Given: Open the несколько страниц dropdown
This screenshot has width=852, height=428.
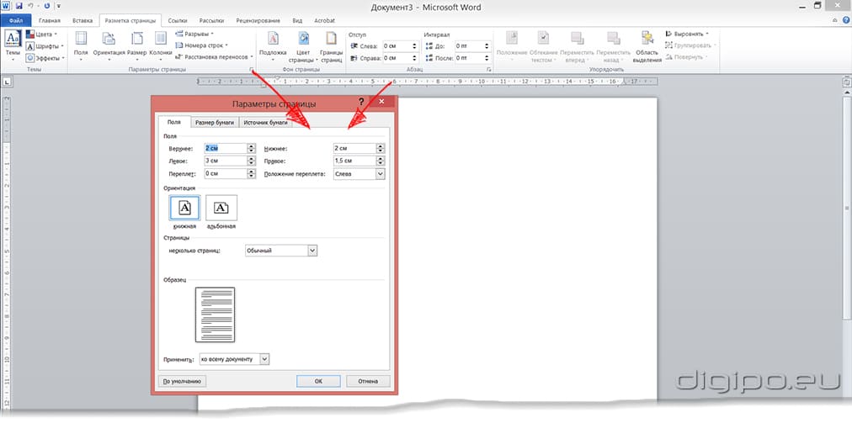Looking at the screenshot, I should (x=312, y=250).
